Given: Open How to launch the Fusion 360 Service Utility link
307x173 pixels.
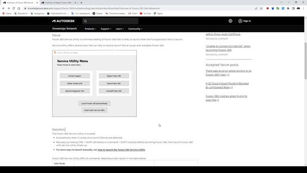Looking at the screenshot, I should click(x=121, y=149).
